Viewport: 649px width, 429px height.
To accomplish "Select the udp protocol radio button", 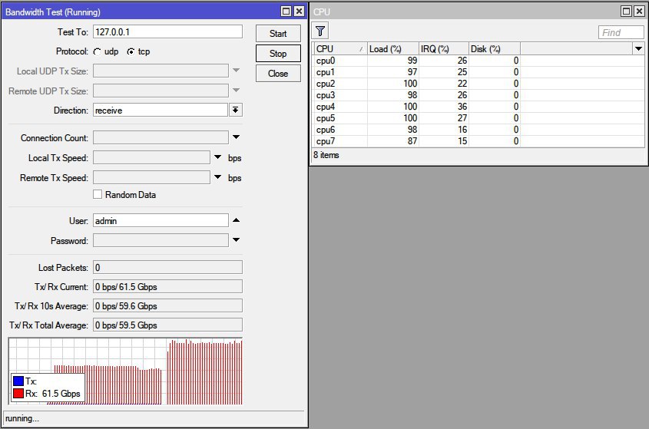I will (98, 51).
